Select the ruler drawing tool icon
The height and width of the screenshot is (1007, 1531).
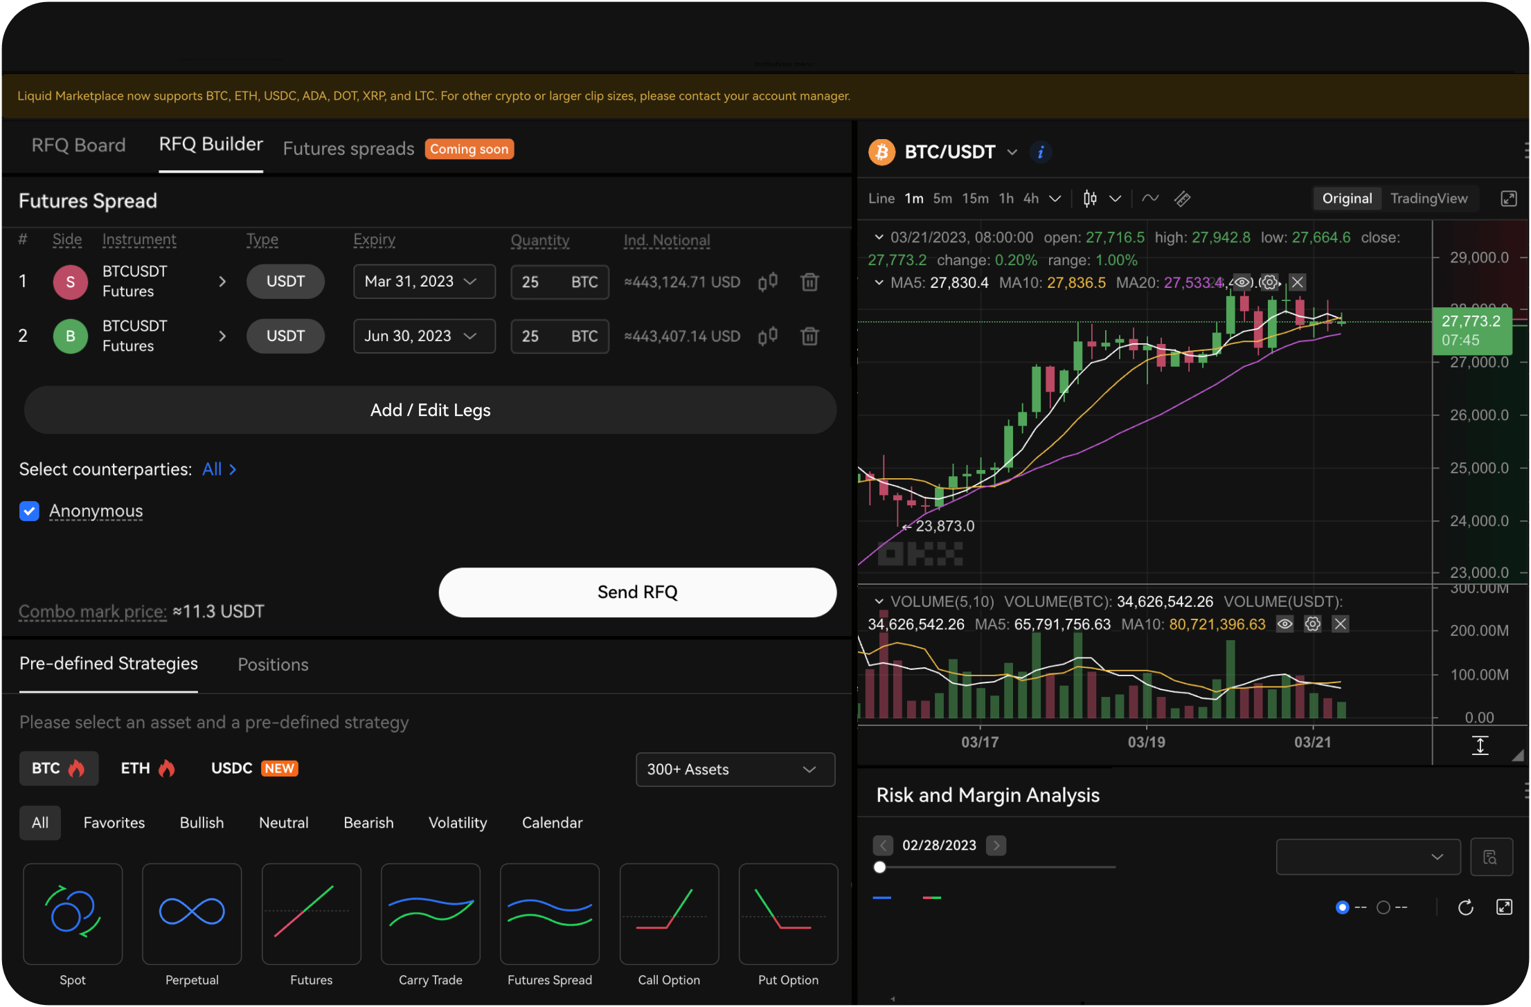tap(1182, 199)
